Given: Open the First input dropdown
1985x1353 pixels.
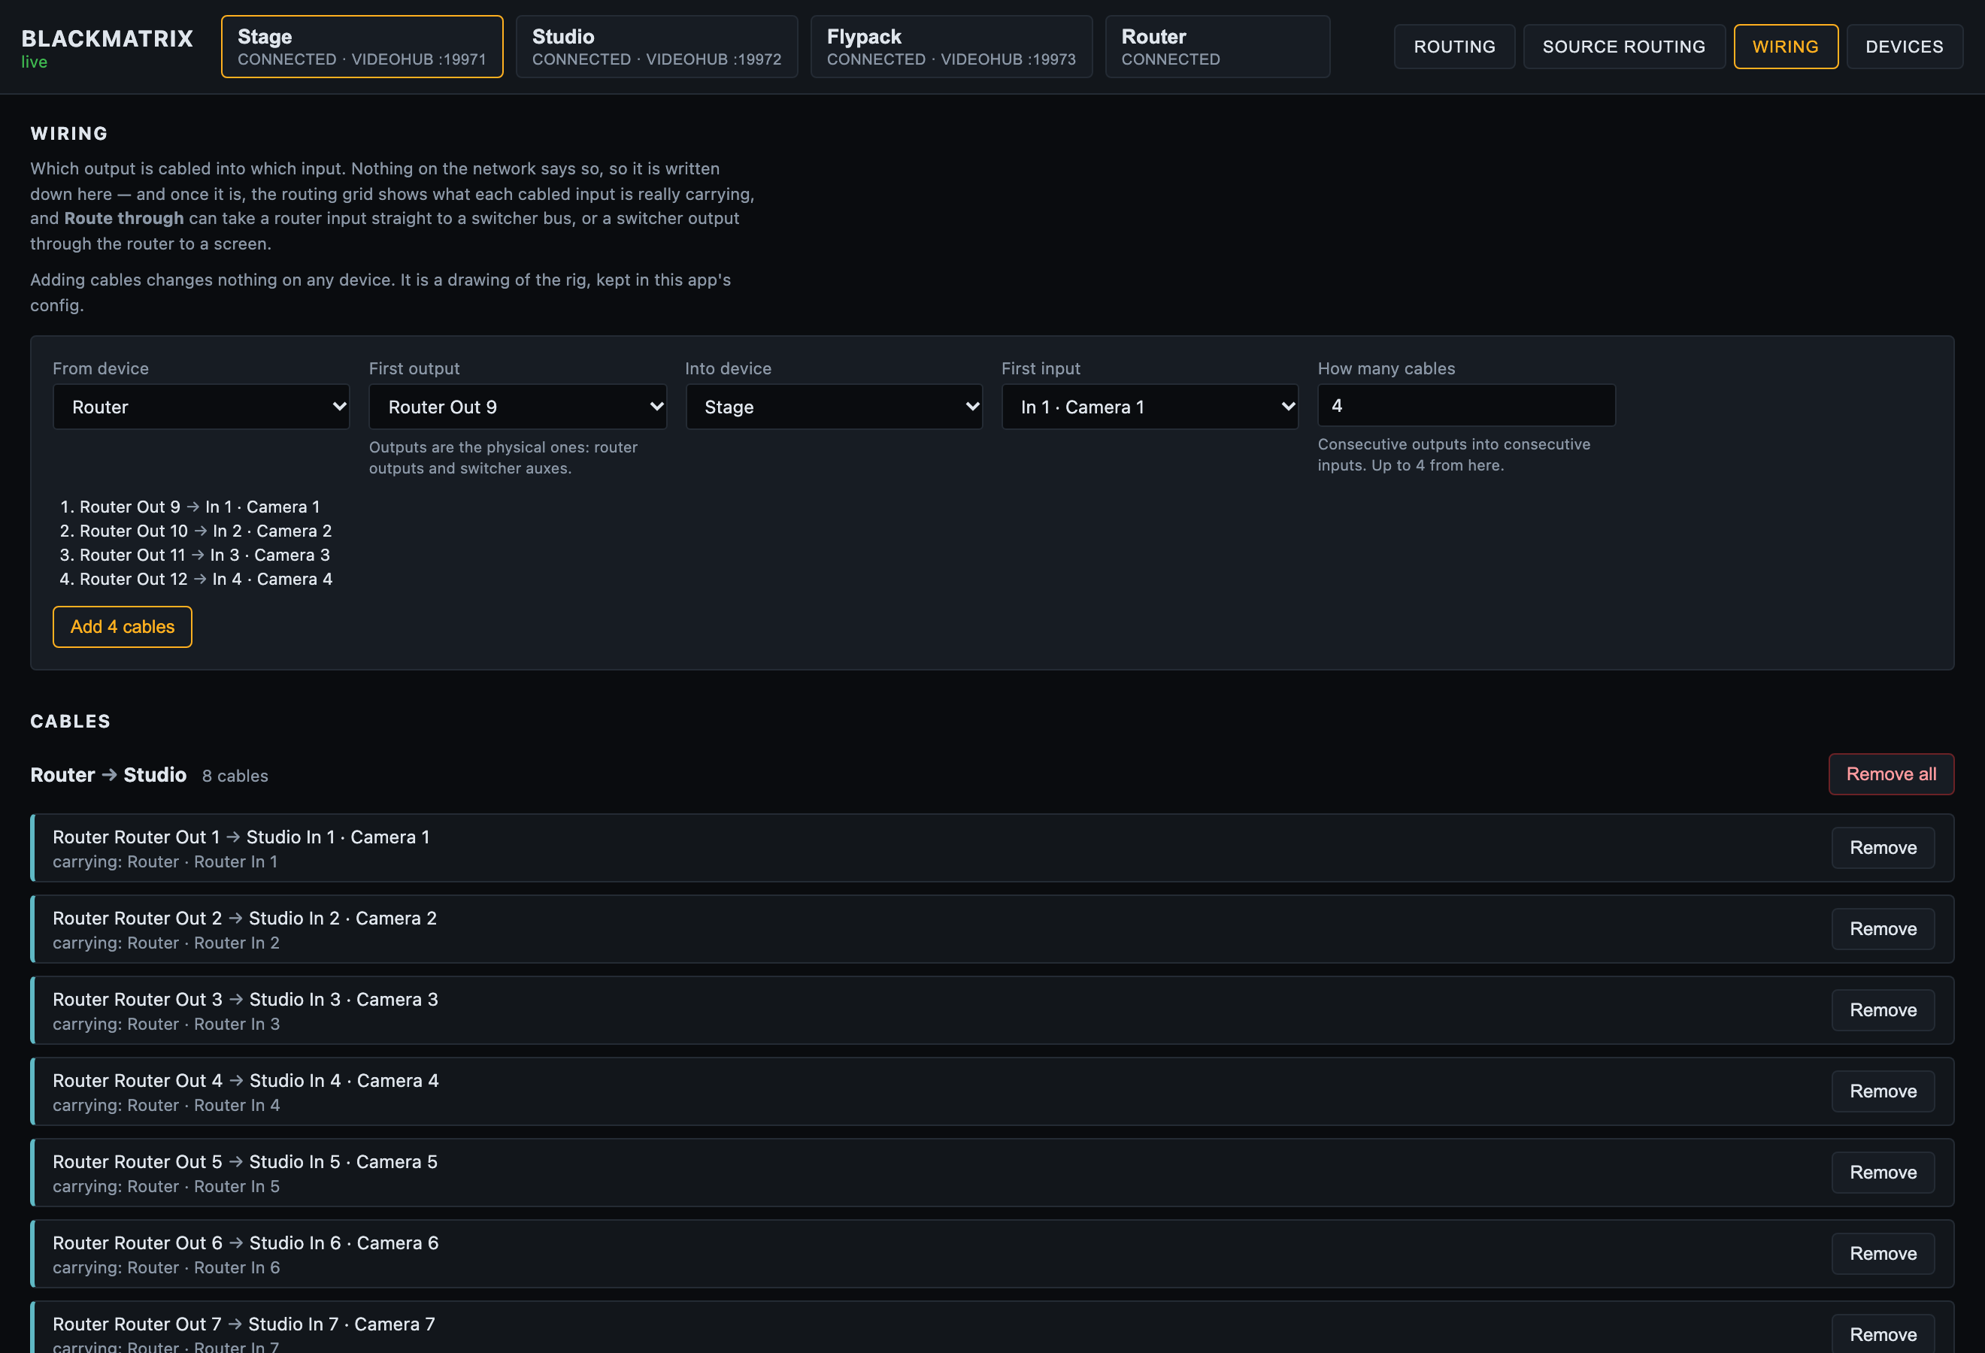Looking at the screenshot, I should pos(1150,407).
